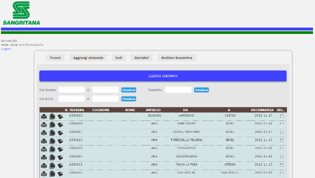Open the Tessere tab
Image resolution: width=315 pixels, height=178 pixels.
pyautogui.click(x=55, y=58)
